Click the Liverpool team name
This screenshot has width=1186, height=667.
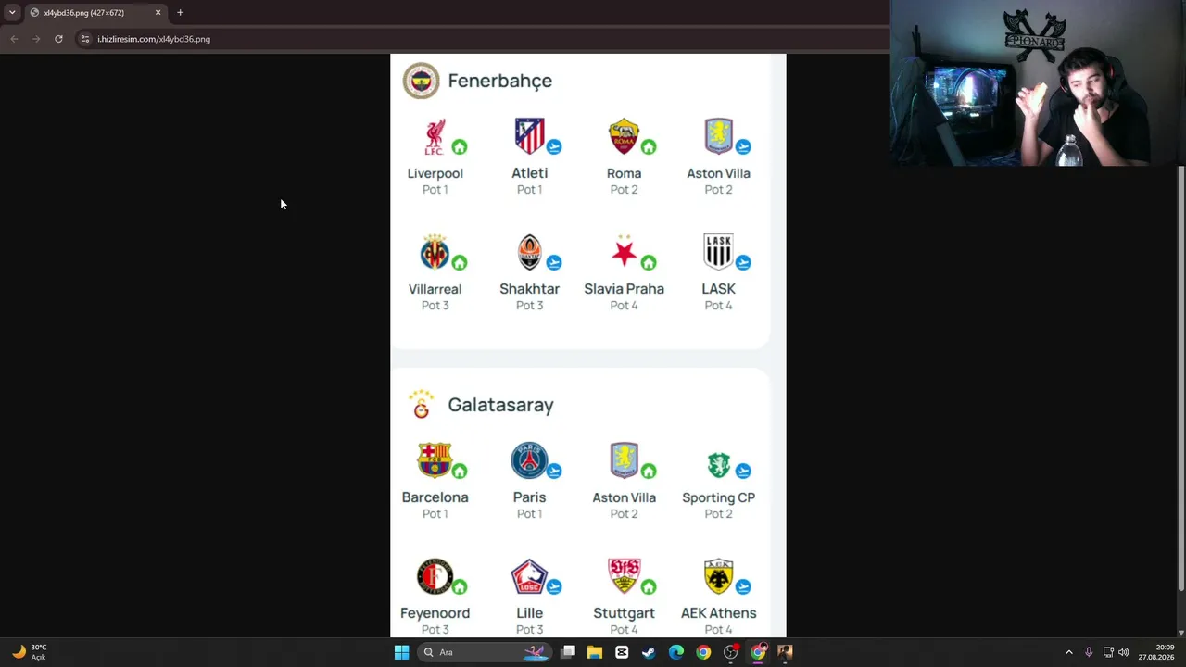coord(435,173)
